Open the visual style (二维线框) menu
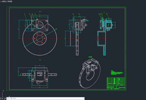This screenshot has height=100, width=146. click(x=9, y=1)
